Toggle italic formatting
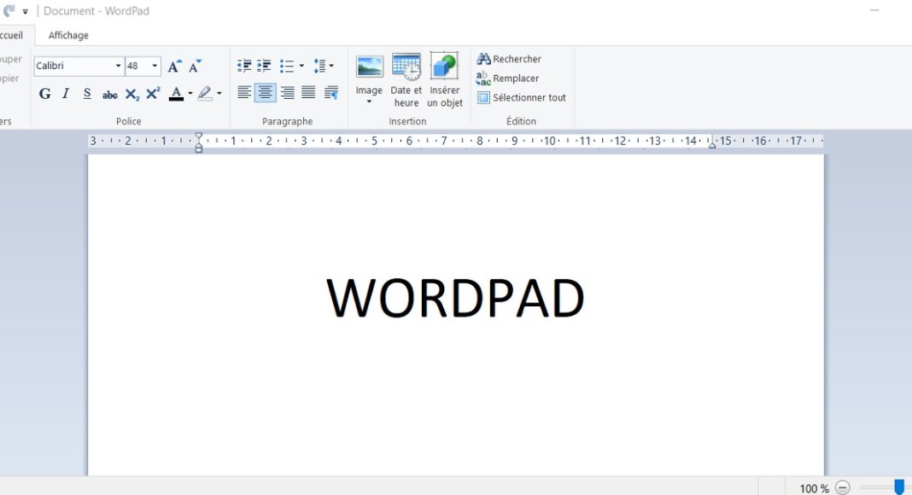This screenshot has height=495, width=912. 66,94
